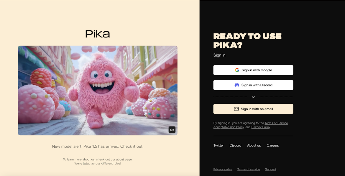The width and height of the screenshot is (345, 176).
Task: Unmute the video with the speaker icon
Action: (x=172, y=130)
